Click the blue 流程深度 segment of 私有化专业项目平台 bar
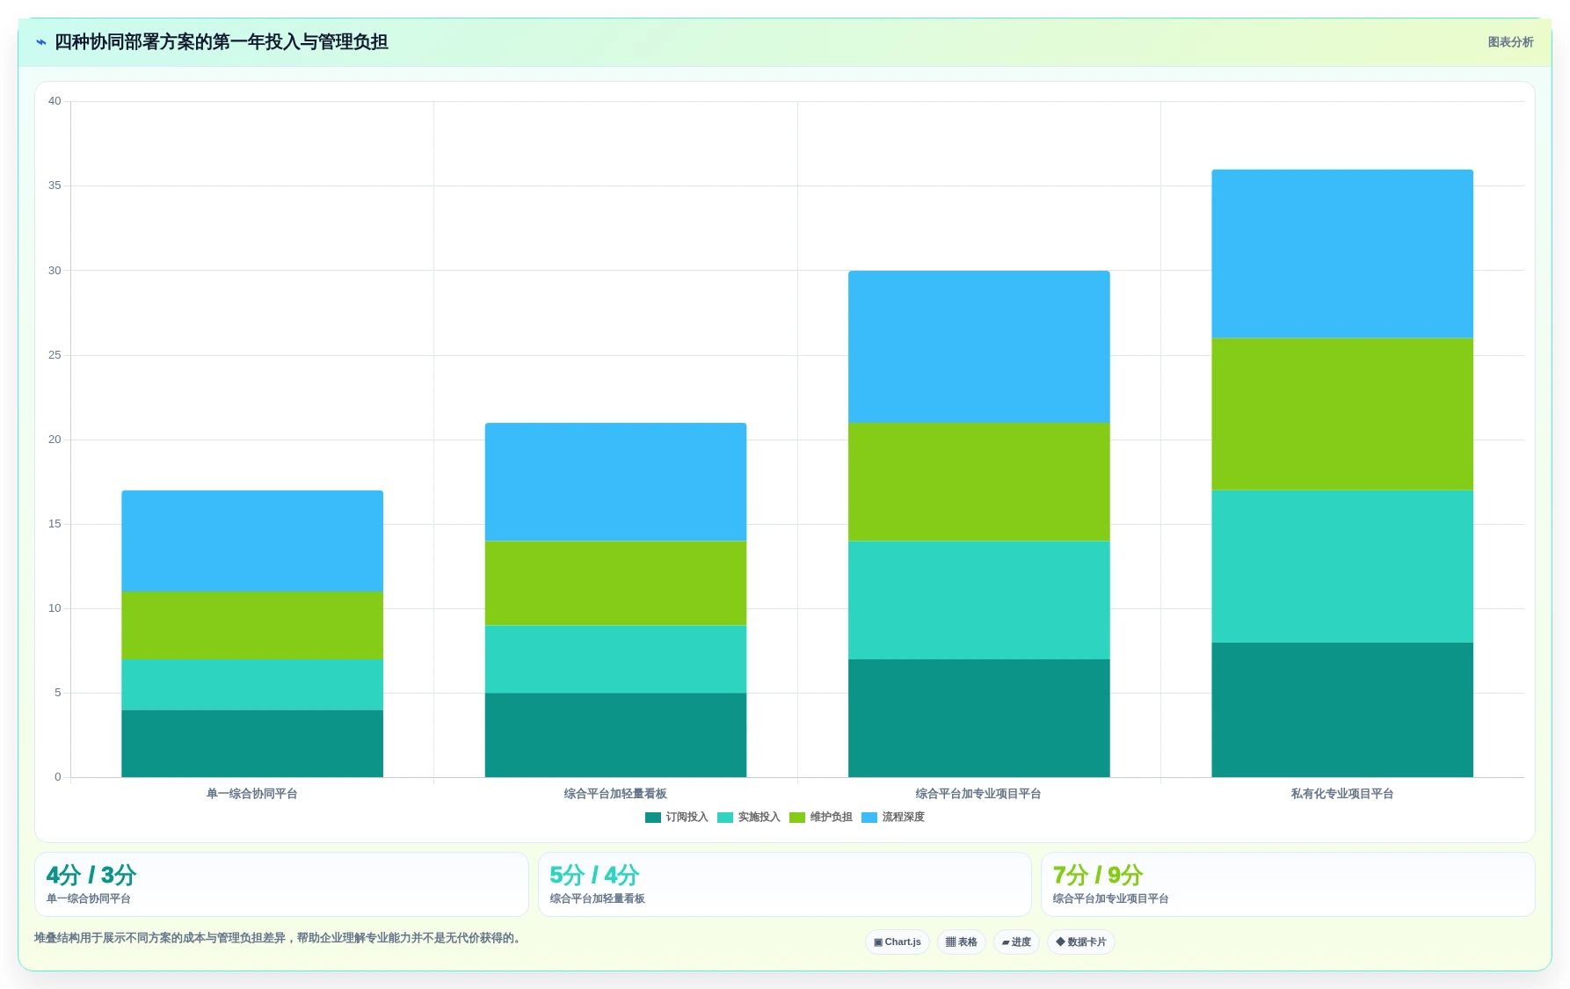This screenshot has width=1570, height=989. (x=1342, y=254)
